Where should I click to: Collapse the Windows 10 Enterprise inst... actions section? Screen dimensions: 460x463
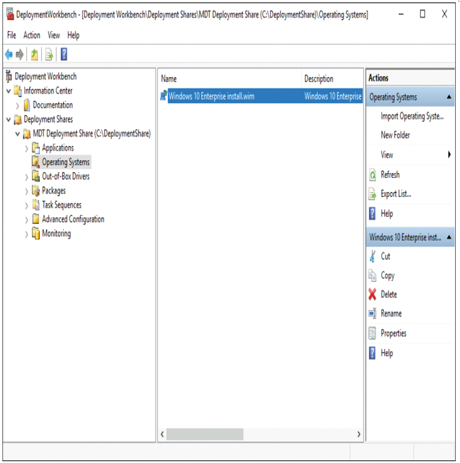coord(449,237)
